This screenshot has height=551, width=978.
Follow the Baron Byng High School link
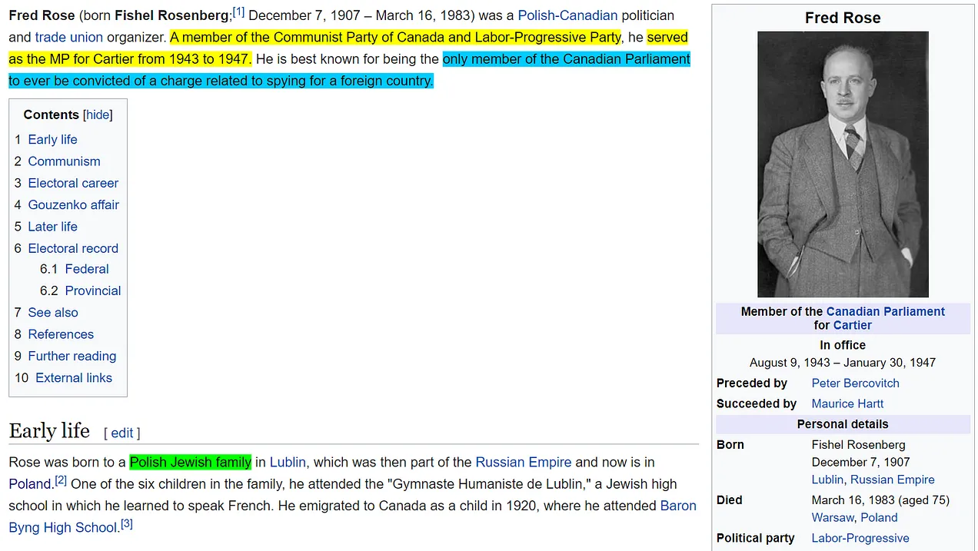pyautogui.click(x=677, y=506)
